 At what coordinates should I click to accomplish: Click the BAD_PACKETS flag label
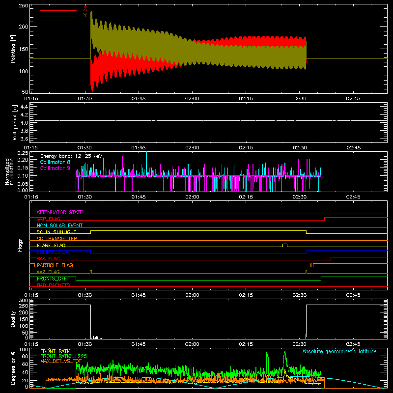click(x=54, y=285)
